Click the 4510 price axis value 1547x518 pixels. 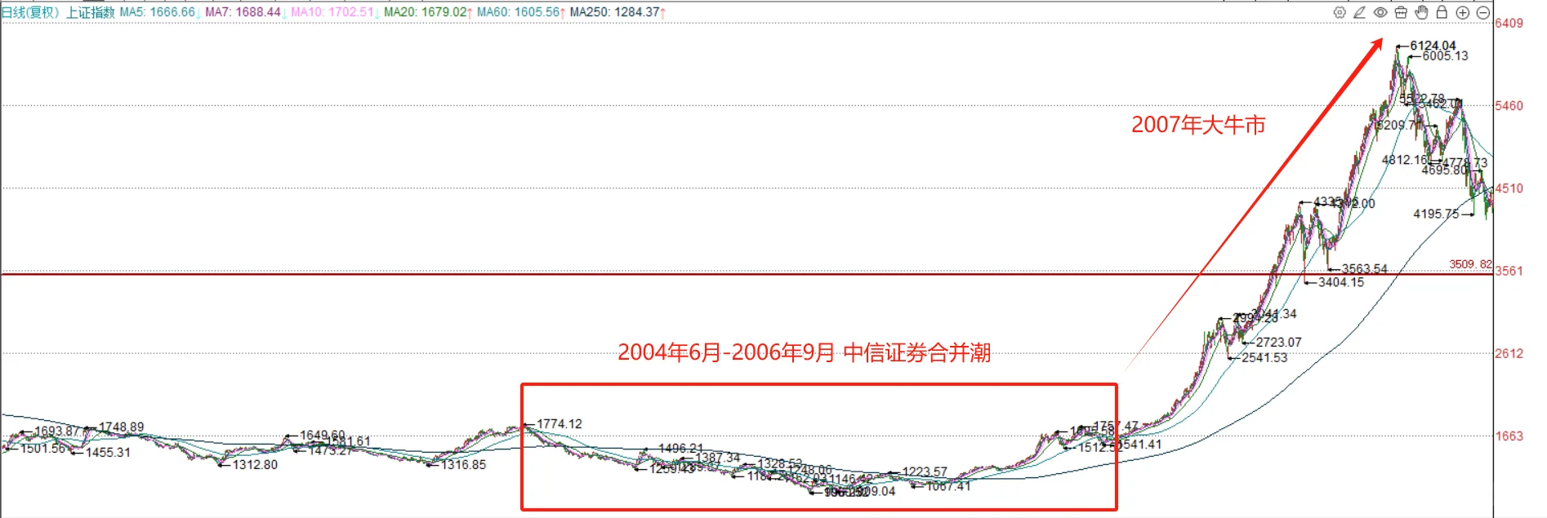(x=1509, y=188)
